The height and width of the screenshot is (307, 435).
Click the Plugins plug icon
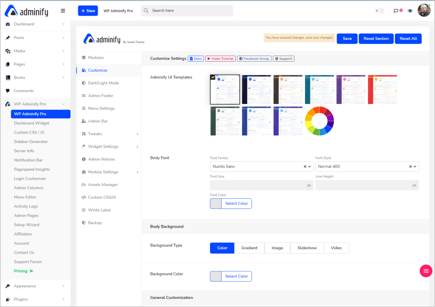click(x=8, y=299)
